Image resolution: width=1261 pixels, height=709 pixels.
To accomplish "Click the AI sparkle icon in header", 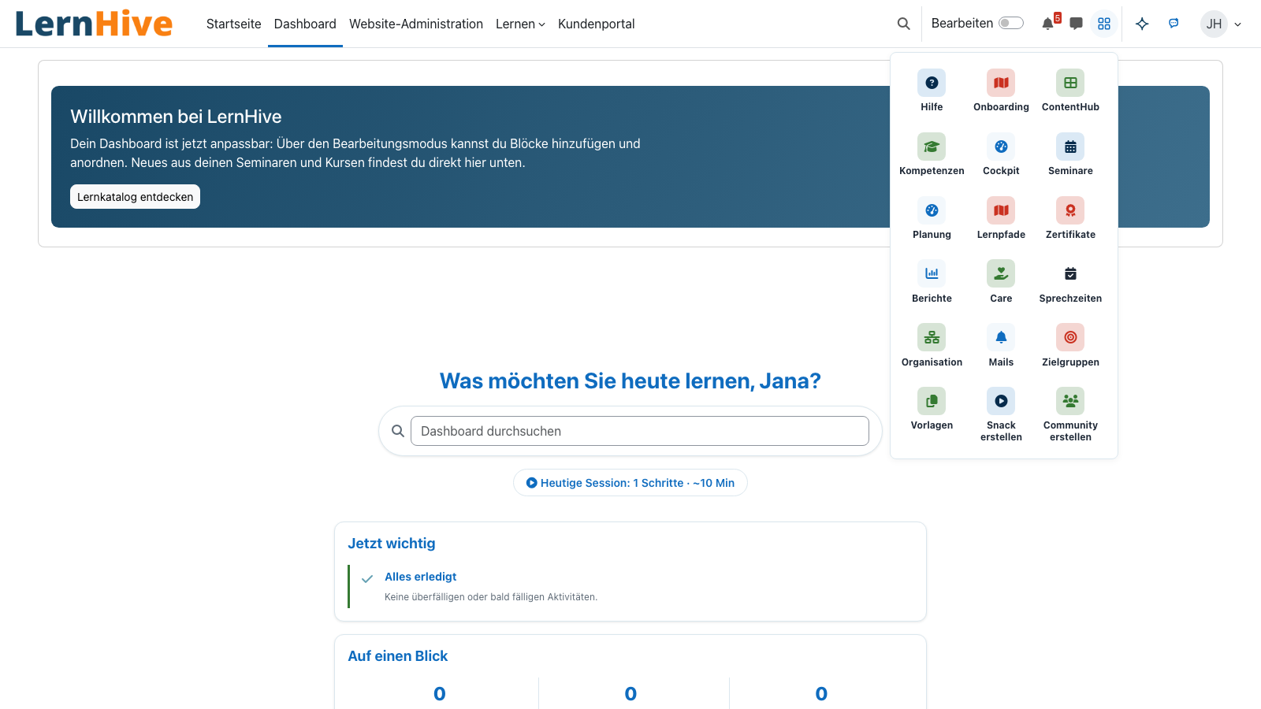I will (1142, 24).
